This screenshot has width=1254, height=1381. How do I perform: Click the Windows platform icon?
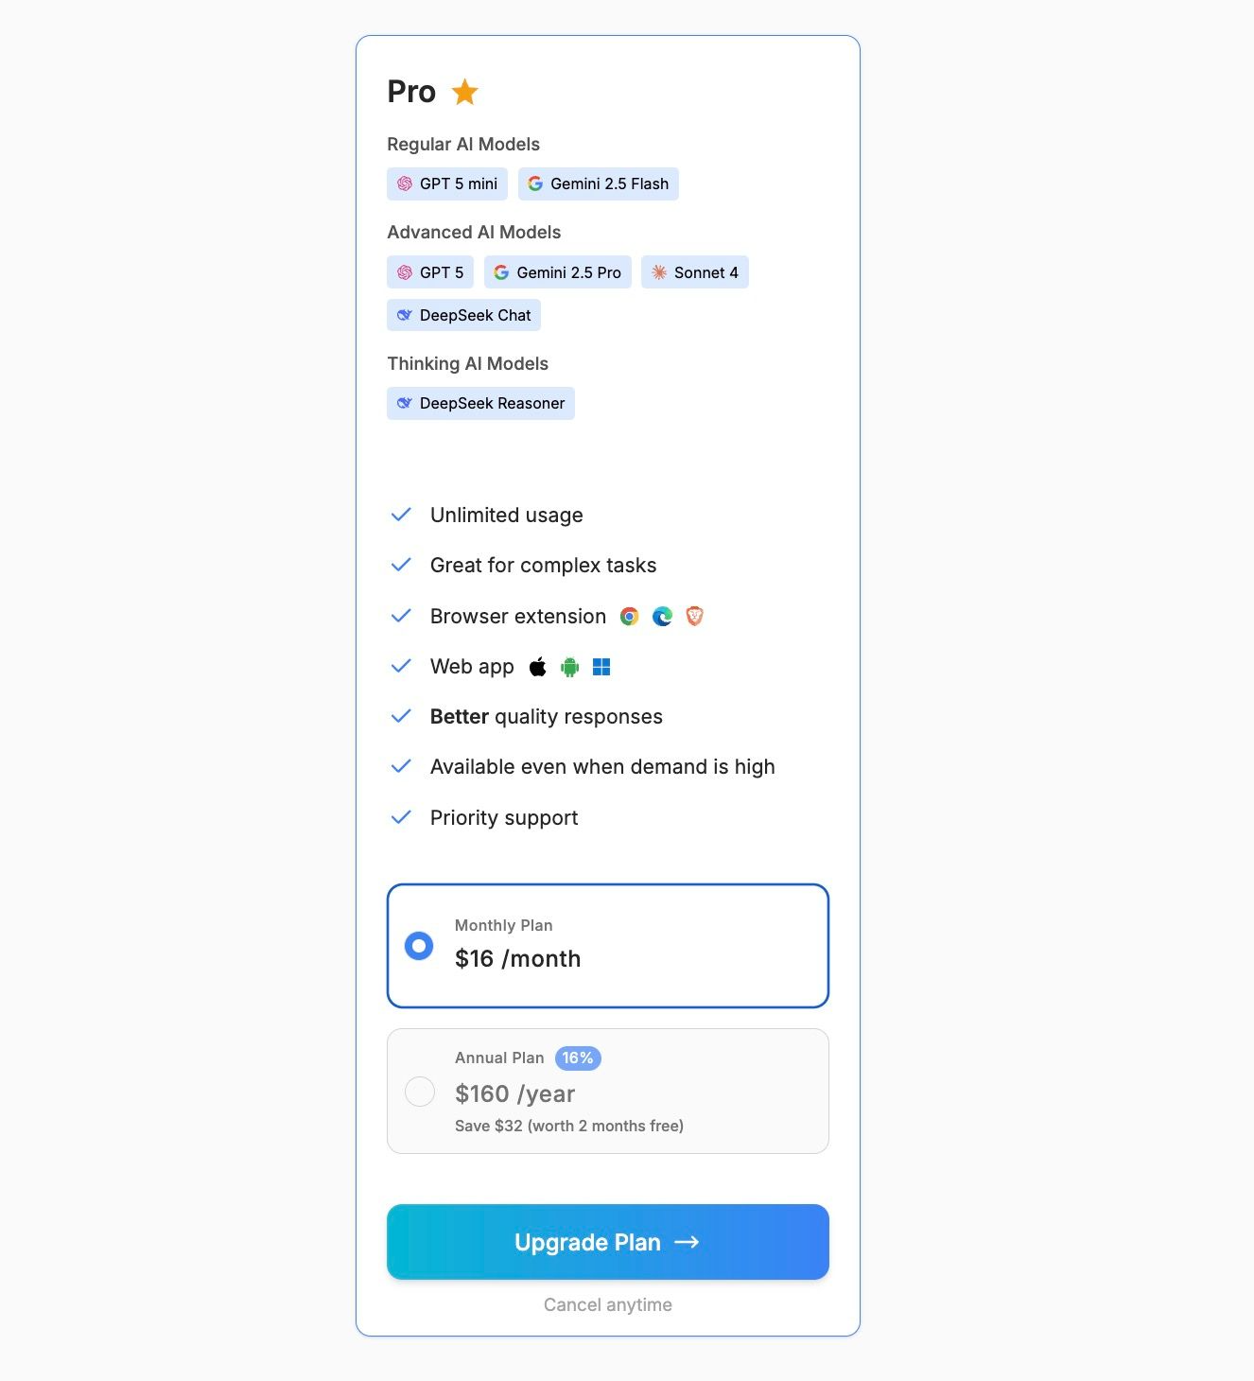[601, 667]
